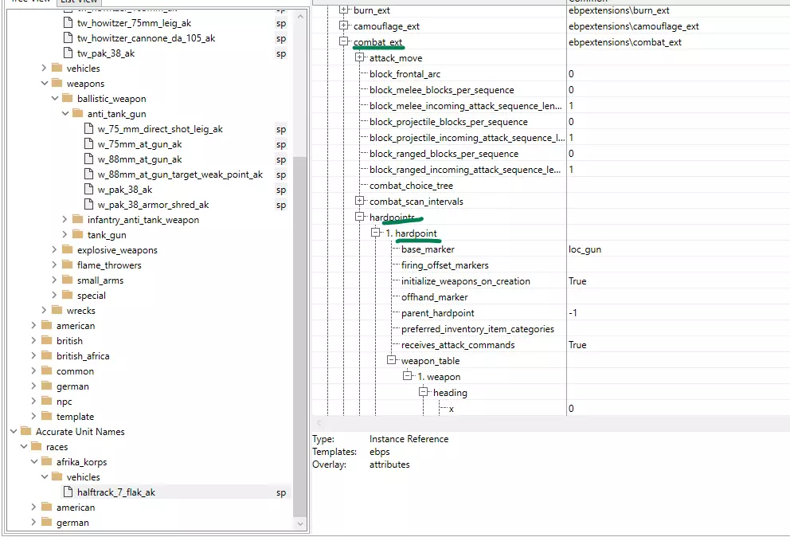Expand the infantry_anti_tank_weapon folder chevron
The width and height of the screenshot is (790, 541).
pyautogui.click(x=65, y=219)
